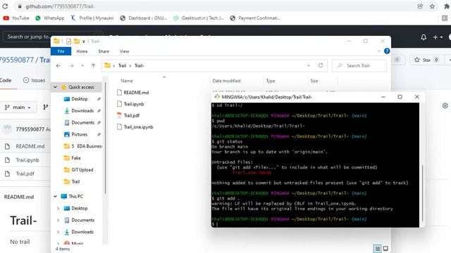
Task: Sort files by Date modified column
Action: coord(226,81)
